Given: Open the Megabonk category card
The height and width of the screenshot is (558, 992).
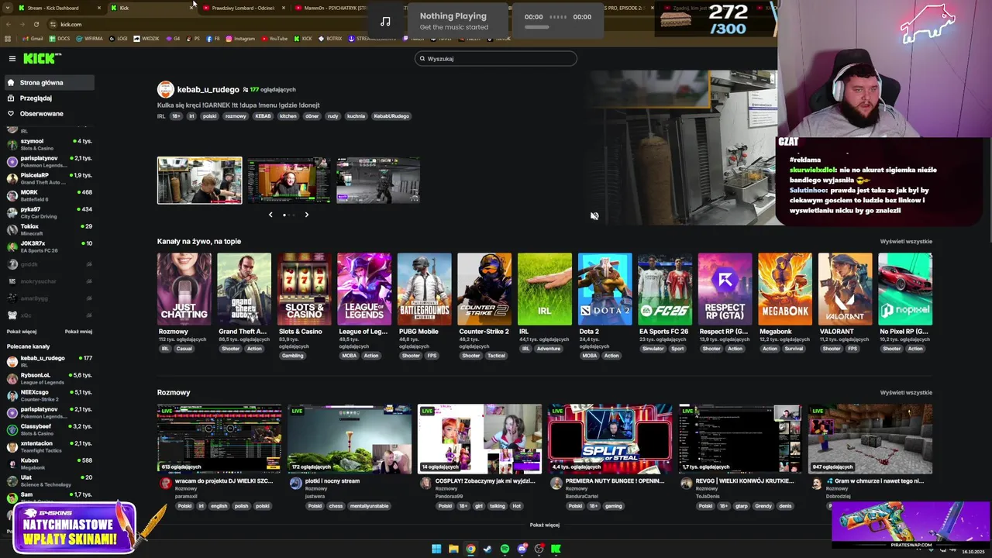Looking at the screenshot, I should (x=785, y=289).
